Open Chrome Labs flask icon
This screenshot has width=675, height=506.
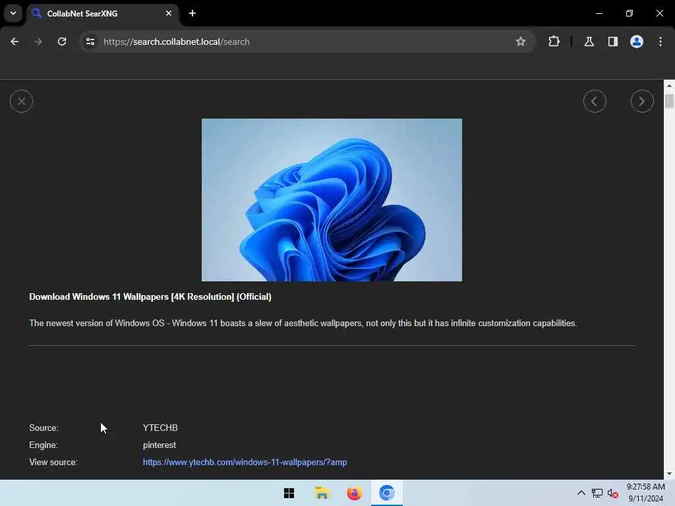pyautogui.click(x=589, y=42)
